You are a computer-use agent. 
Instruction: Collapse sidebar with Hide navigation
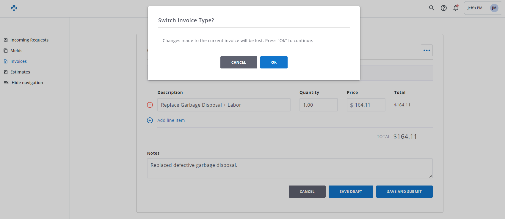[27, 83]
